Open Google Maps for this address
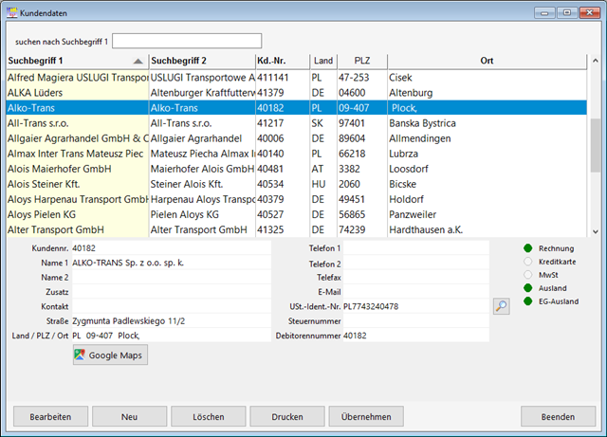Screen dimensions: 607x437 [110, 355]
